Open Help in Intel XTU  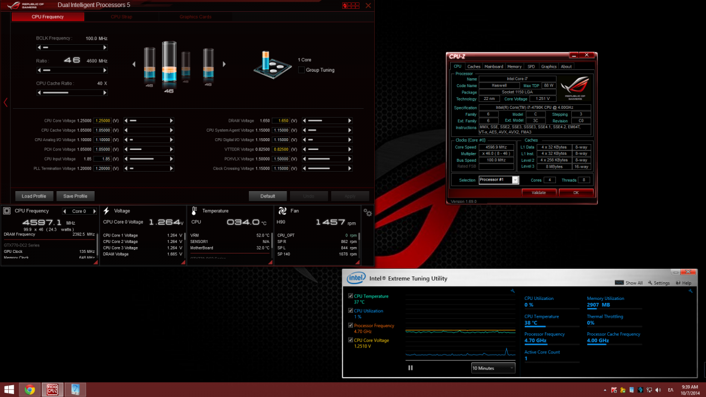(684, 283)
